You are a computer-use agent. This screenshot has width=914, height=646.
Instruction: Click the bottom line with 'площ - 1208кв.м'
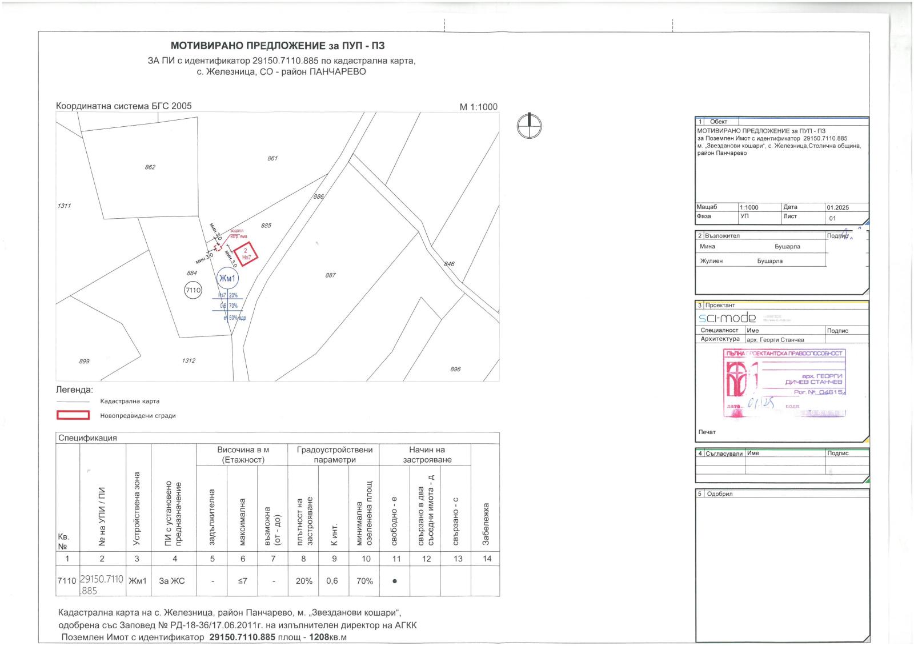204,637
